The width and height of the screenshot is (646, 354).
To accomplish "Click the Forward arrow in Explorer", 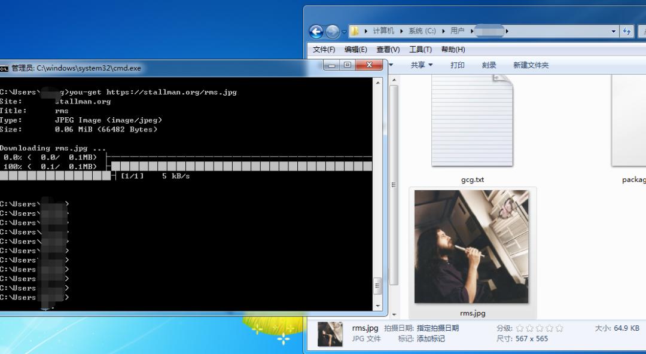I will tap(333, 32).
